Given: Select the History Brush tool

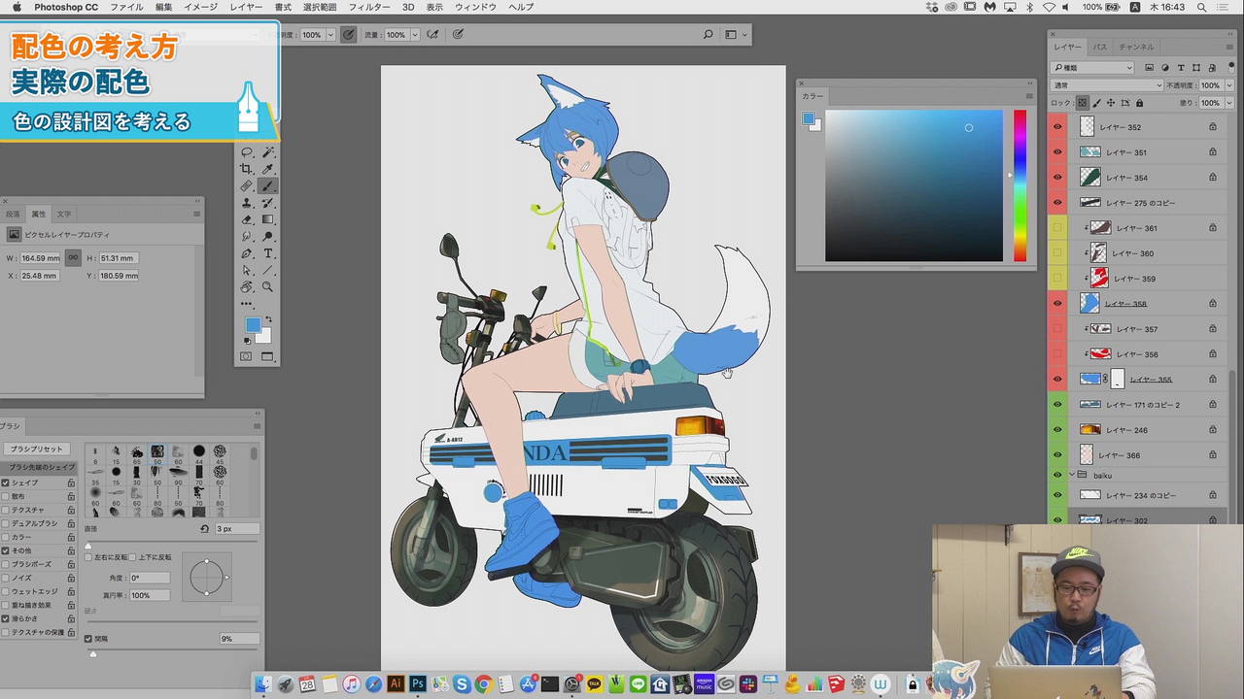Looking at the screenshot, I should point(267,203).
